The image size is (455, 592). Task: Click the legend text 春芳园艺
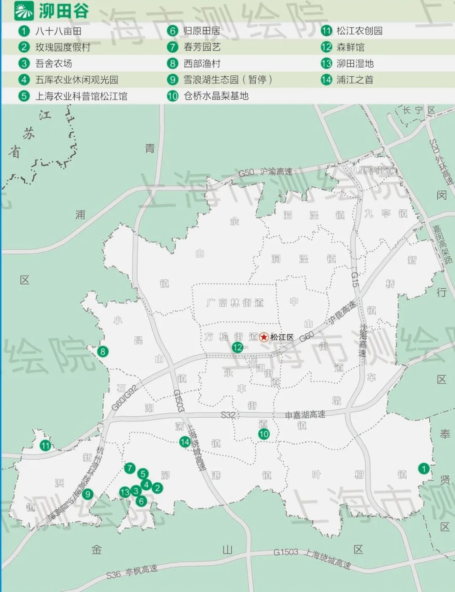(x=202, y=47)
